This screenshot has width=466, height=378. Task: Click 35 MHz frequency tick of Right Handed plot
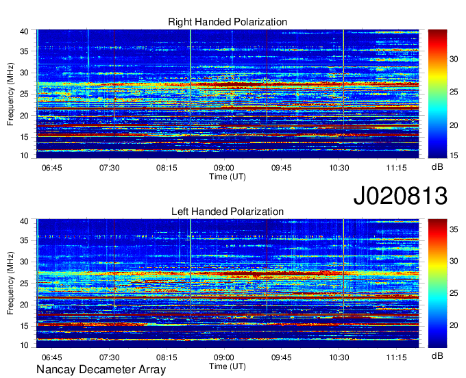[x=24, y=51]
